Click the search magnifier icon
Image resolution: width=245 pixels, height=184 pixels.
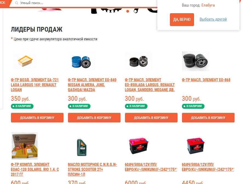pyautogui.click(x=16, y=3)
